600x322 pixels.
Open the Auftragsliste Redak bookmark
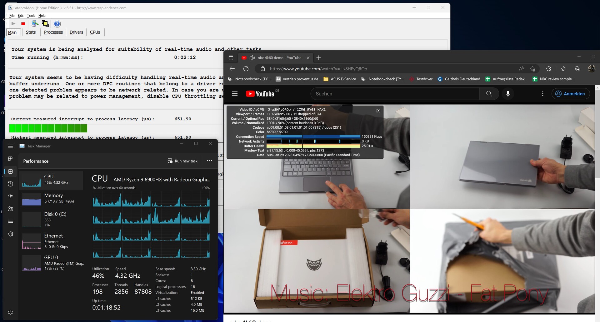point(506,79)
